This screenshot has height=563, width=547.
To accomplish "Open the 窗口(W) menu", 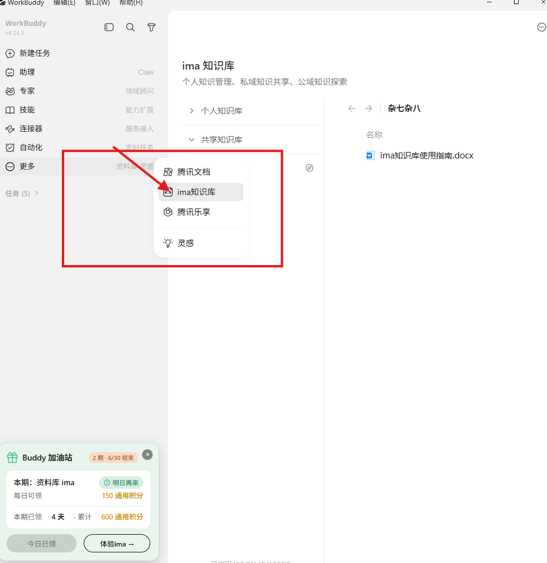I will tap(97, 2).
